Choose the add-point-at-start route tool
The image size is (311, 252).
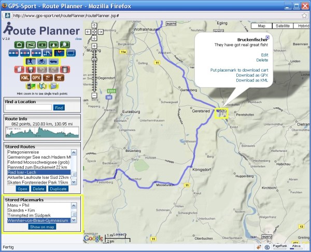coord(36,53)
